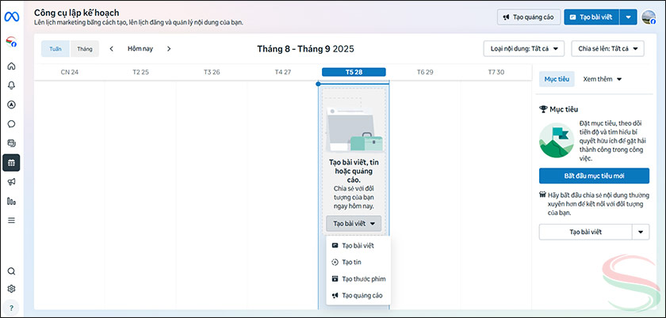Choose Tạo bài viết from dropdown menu
Viewport: 666px width, 318px height.
coord(358,245)
